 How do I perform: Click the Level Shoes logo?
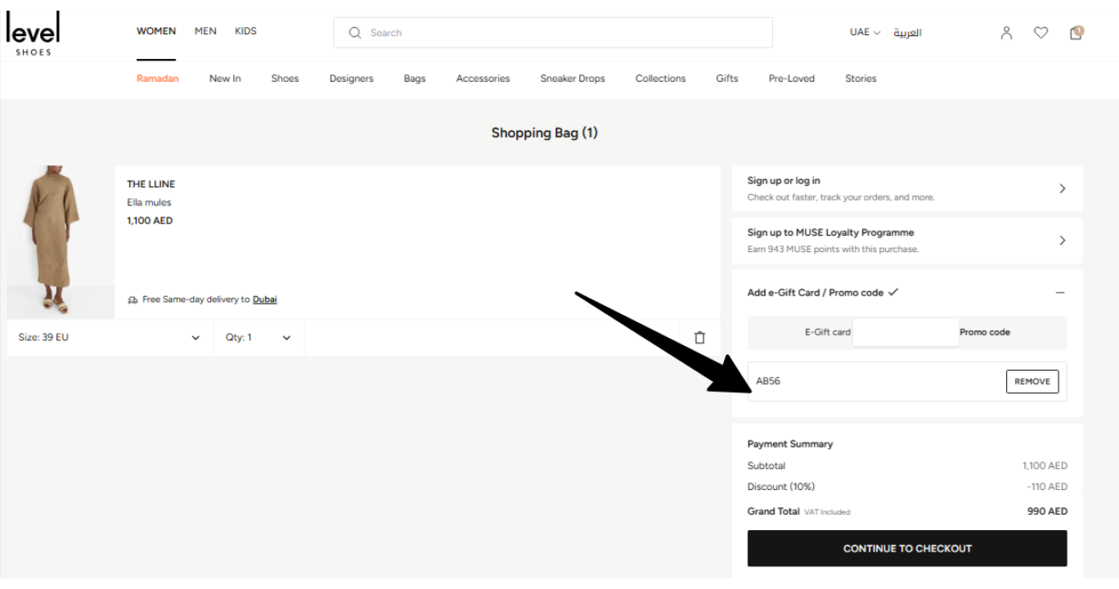(x=33, y=34)
